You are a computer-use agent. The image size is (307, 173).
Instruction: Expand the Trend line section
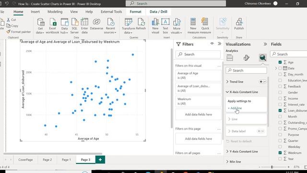point(227,82)
